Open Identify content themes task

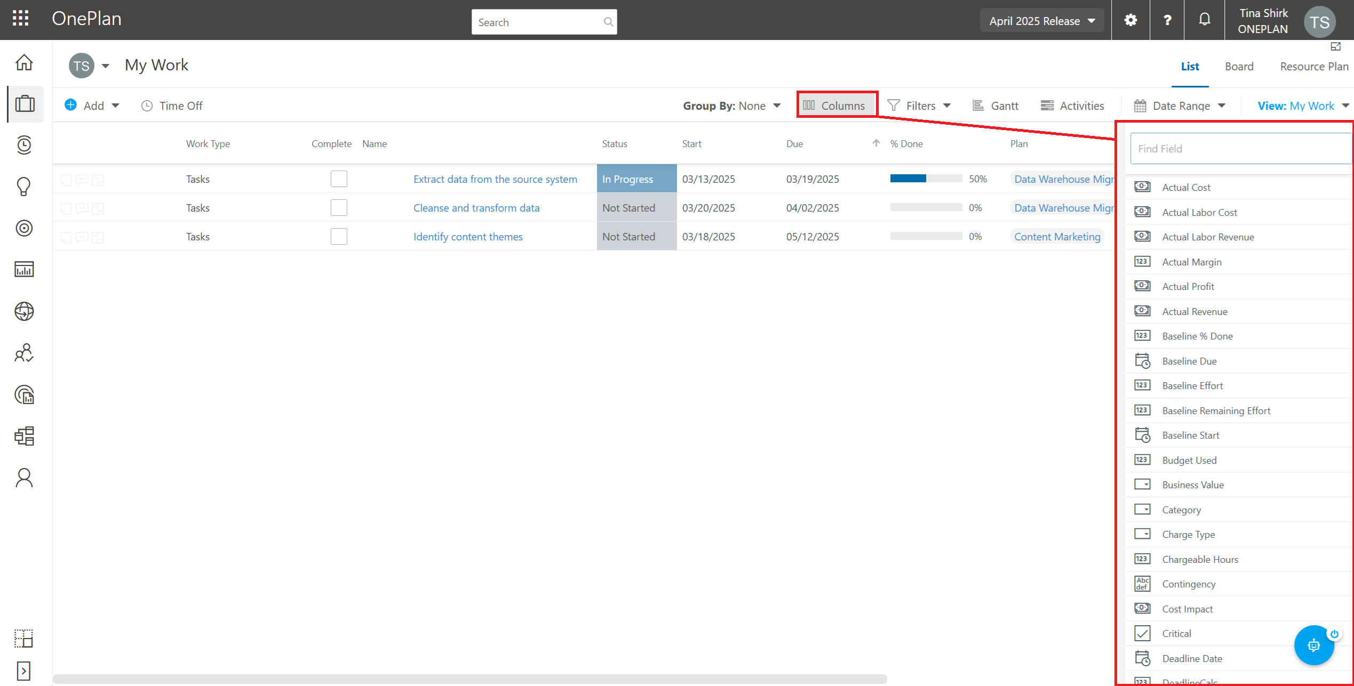pos(468,237)
